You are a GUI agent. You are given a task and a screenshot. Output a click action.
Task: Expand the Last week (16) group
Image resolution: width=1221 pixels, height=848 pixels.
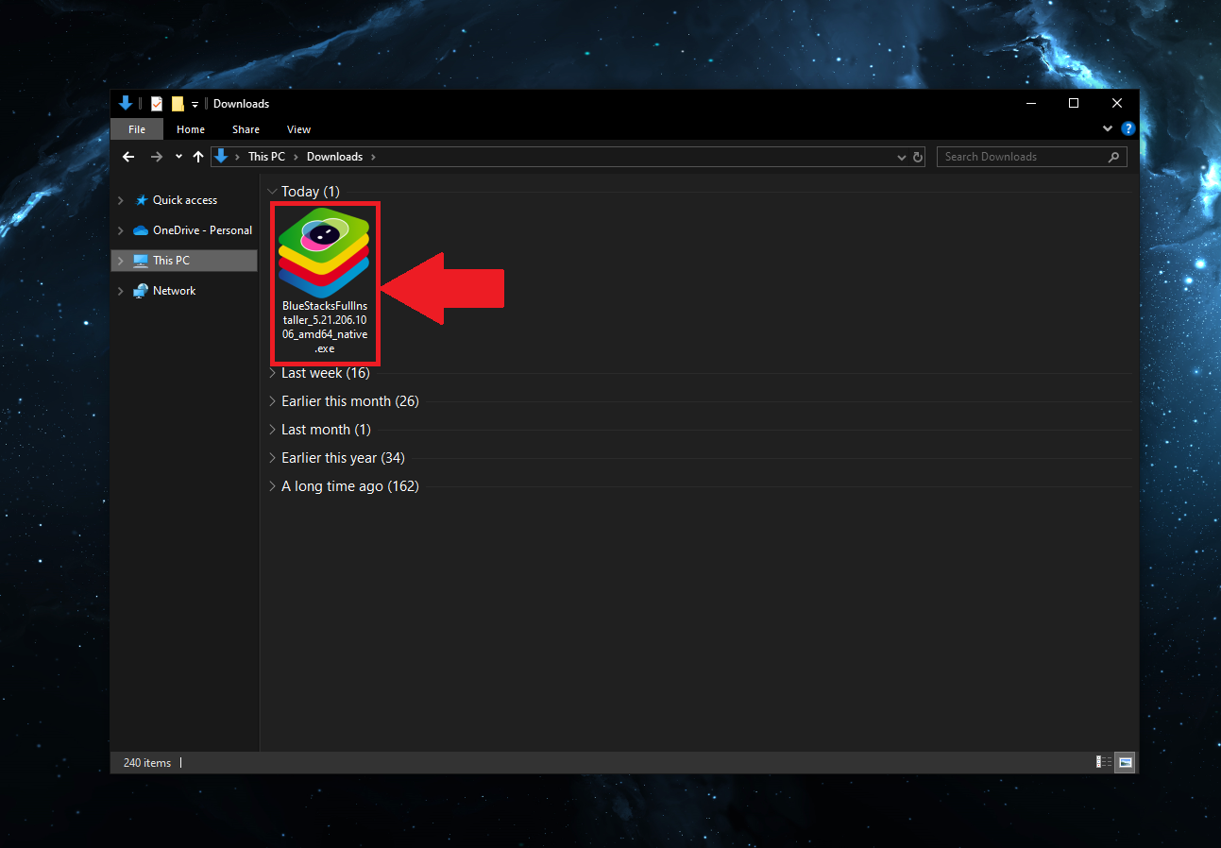pos(272,372)
